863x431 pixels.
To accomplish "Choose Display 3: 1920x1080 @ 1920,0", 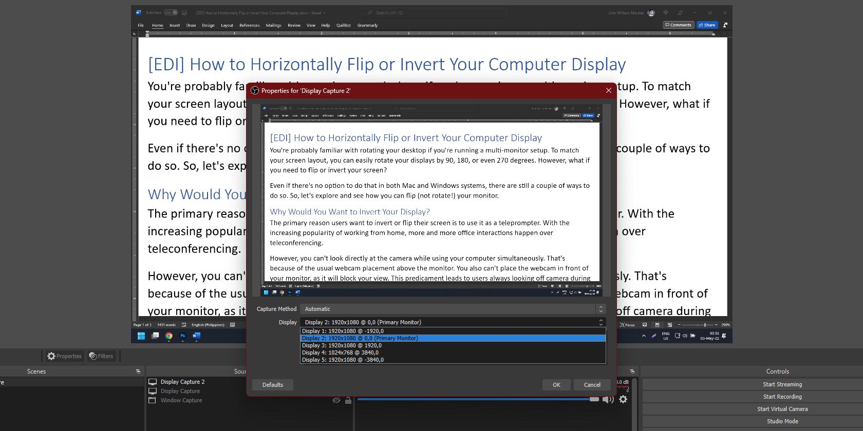I will (x=453, y=345).
